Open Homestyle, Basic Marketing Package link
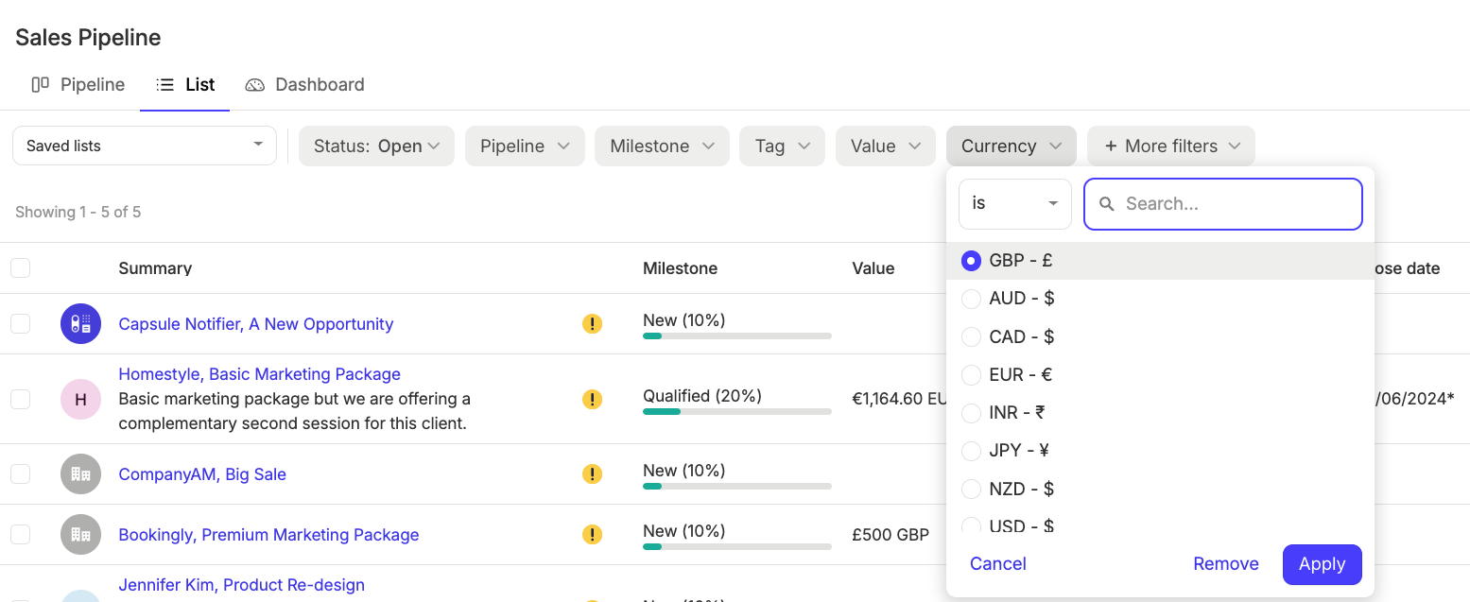Image resolution: width=1470 pixels, height=602 pixels. [x=260, y=374]
